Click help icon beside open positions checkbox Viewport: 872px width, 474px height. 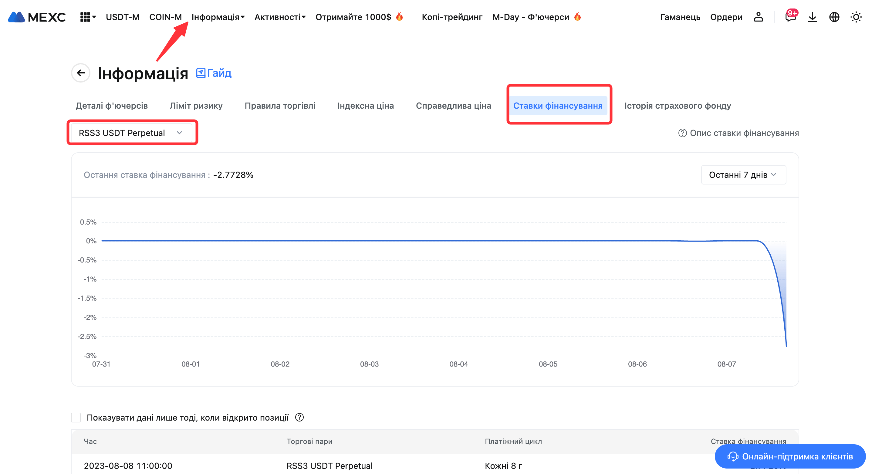pos(299,418)
